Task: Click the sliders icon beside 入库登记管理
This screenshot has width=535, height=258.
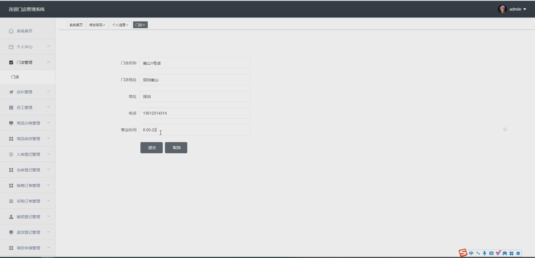Action: (x=11, y=154)
